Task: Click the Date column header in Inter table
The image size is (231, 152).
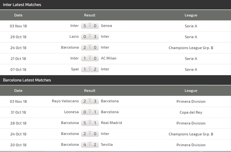Action: tap(18, 15)
